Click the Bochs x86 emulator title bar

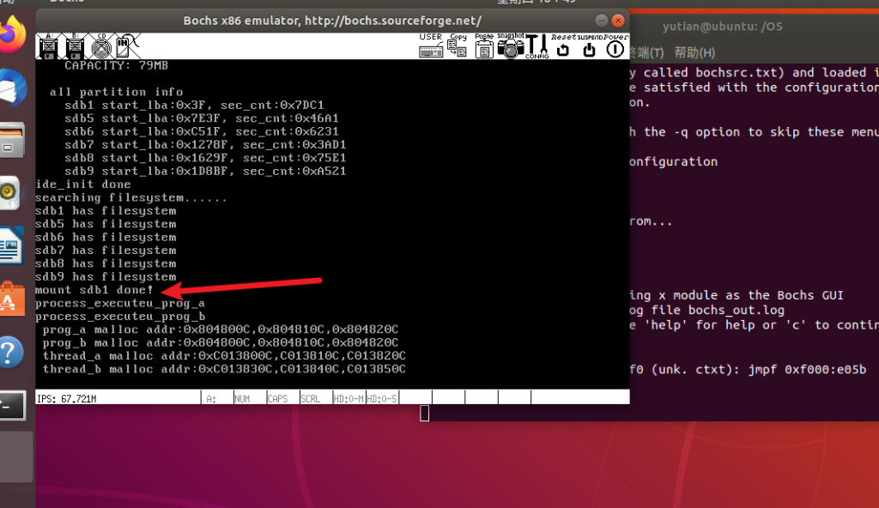coord(332,21)
